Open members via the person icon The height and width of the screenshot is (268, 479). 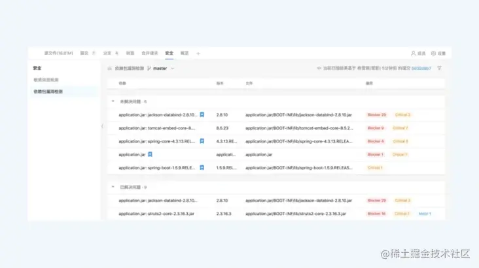[414, 53]
